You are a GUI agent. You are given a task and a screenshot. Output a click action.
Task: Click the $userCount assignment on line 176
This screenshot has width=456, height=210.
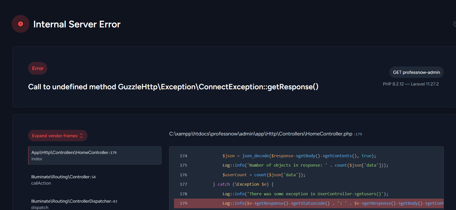264,175
